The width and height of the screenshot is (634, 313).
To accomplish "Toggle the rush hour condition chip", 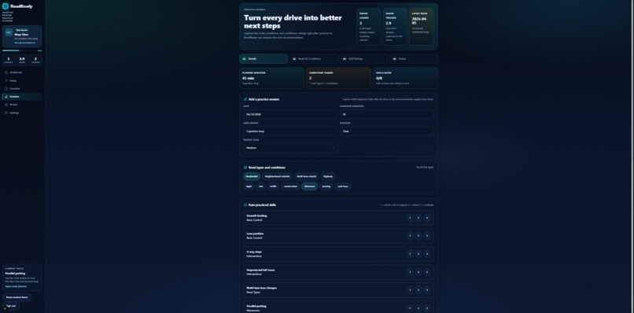I will [343, 186].
